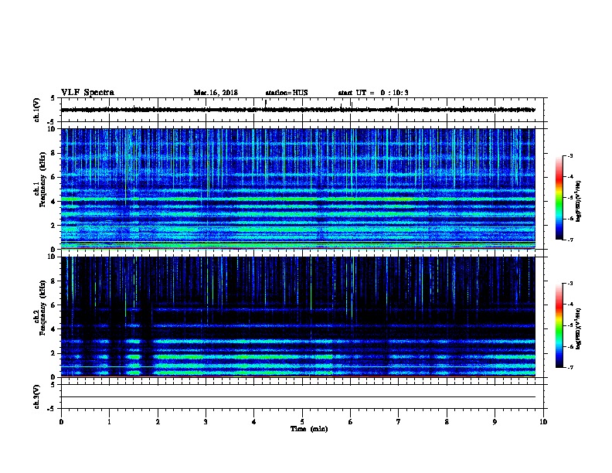Click inside the ch.2 frequency spectrogram
Screen dimensions: 612x473
tap(298, 317)
